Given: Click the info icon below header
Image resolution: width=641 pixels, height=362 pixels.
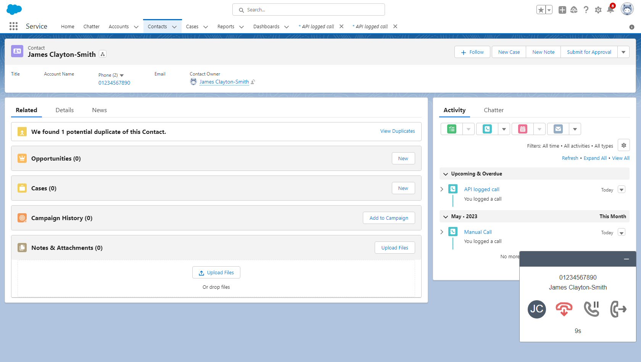Looking at the screenshot, I should [632, 27].
